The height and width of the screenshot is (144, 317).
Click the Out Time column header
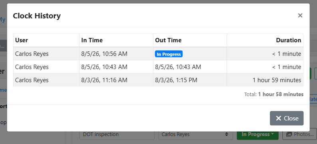(x=190, y=40)
